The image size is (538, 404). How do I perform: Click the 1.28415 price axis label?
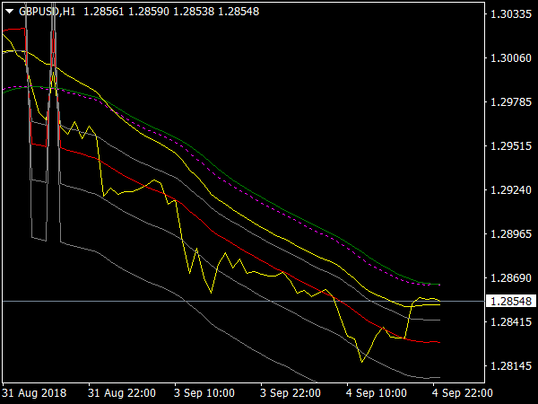(511, 322)
